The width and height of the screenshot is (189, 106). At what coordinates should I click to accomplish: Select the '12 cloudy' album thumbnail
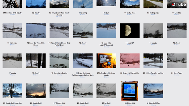click(83, 31)
